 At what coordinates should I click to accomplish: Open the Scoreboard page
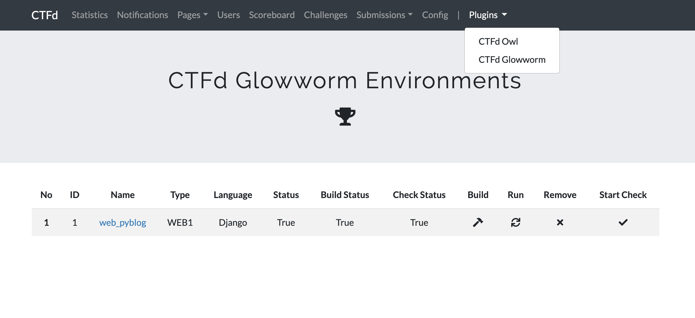[x=272, y=15]
